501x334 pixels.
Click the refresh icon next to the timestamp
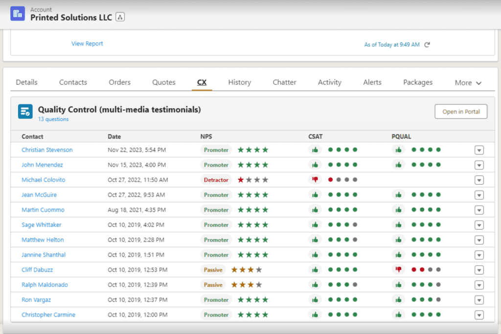click(x=427, y=45)
